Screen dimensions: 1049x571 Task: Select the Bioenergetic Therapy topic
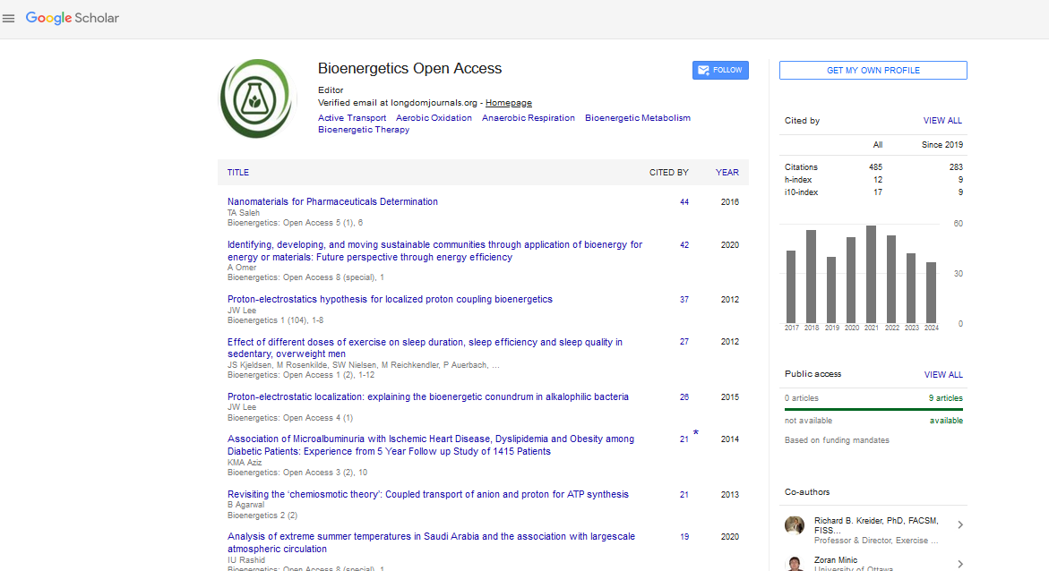coord(364,130)
